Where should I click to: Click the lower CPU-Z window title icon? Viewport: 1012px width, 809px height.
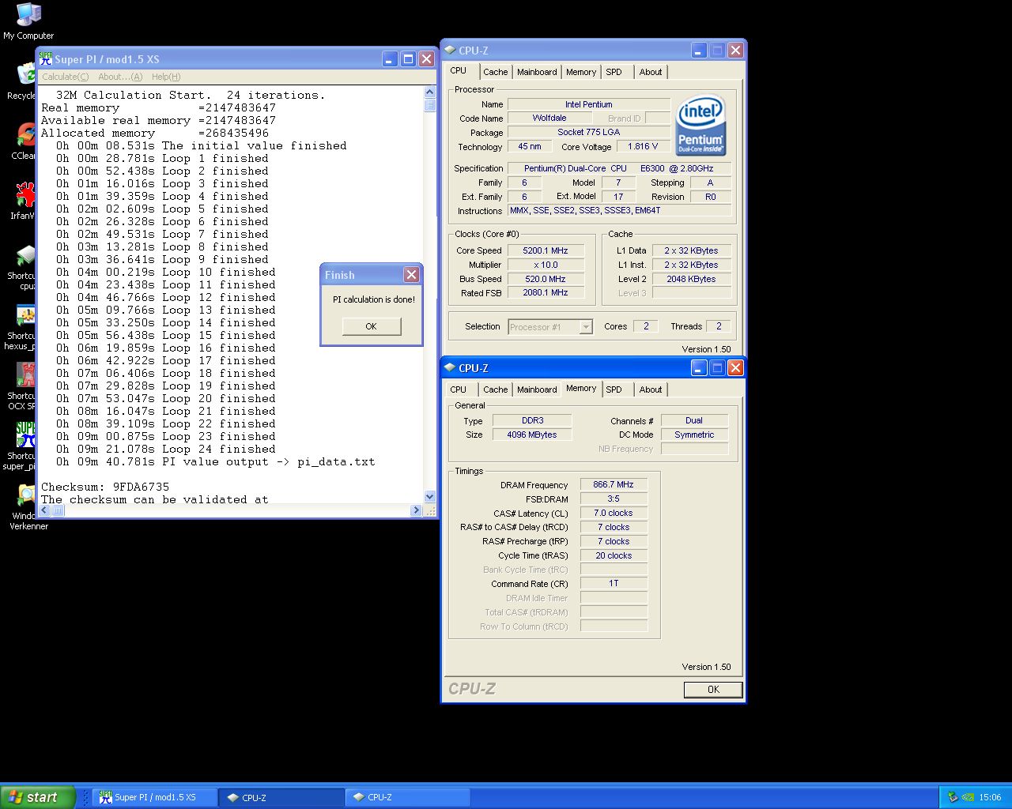tap(450, 368)
